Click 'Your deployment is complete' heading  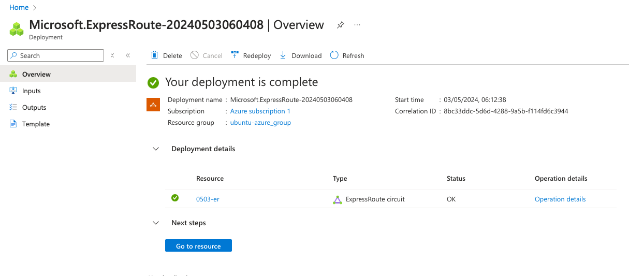[x=241, y=82]
